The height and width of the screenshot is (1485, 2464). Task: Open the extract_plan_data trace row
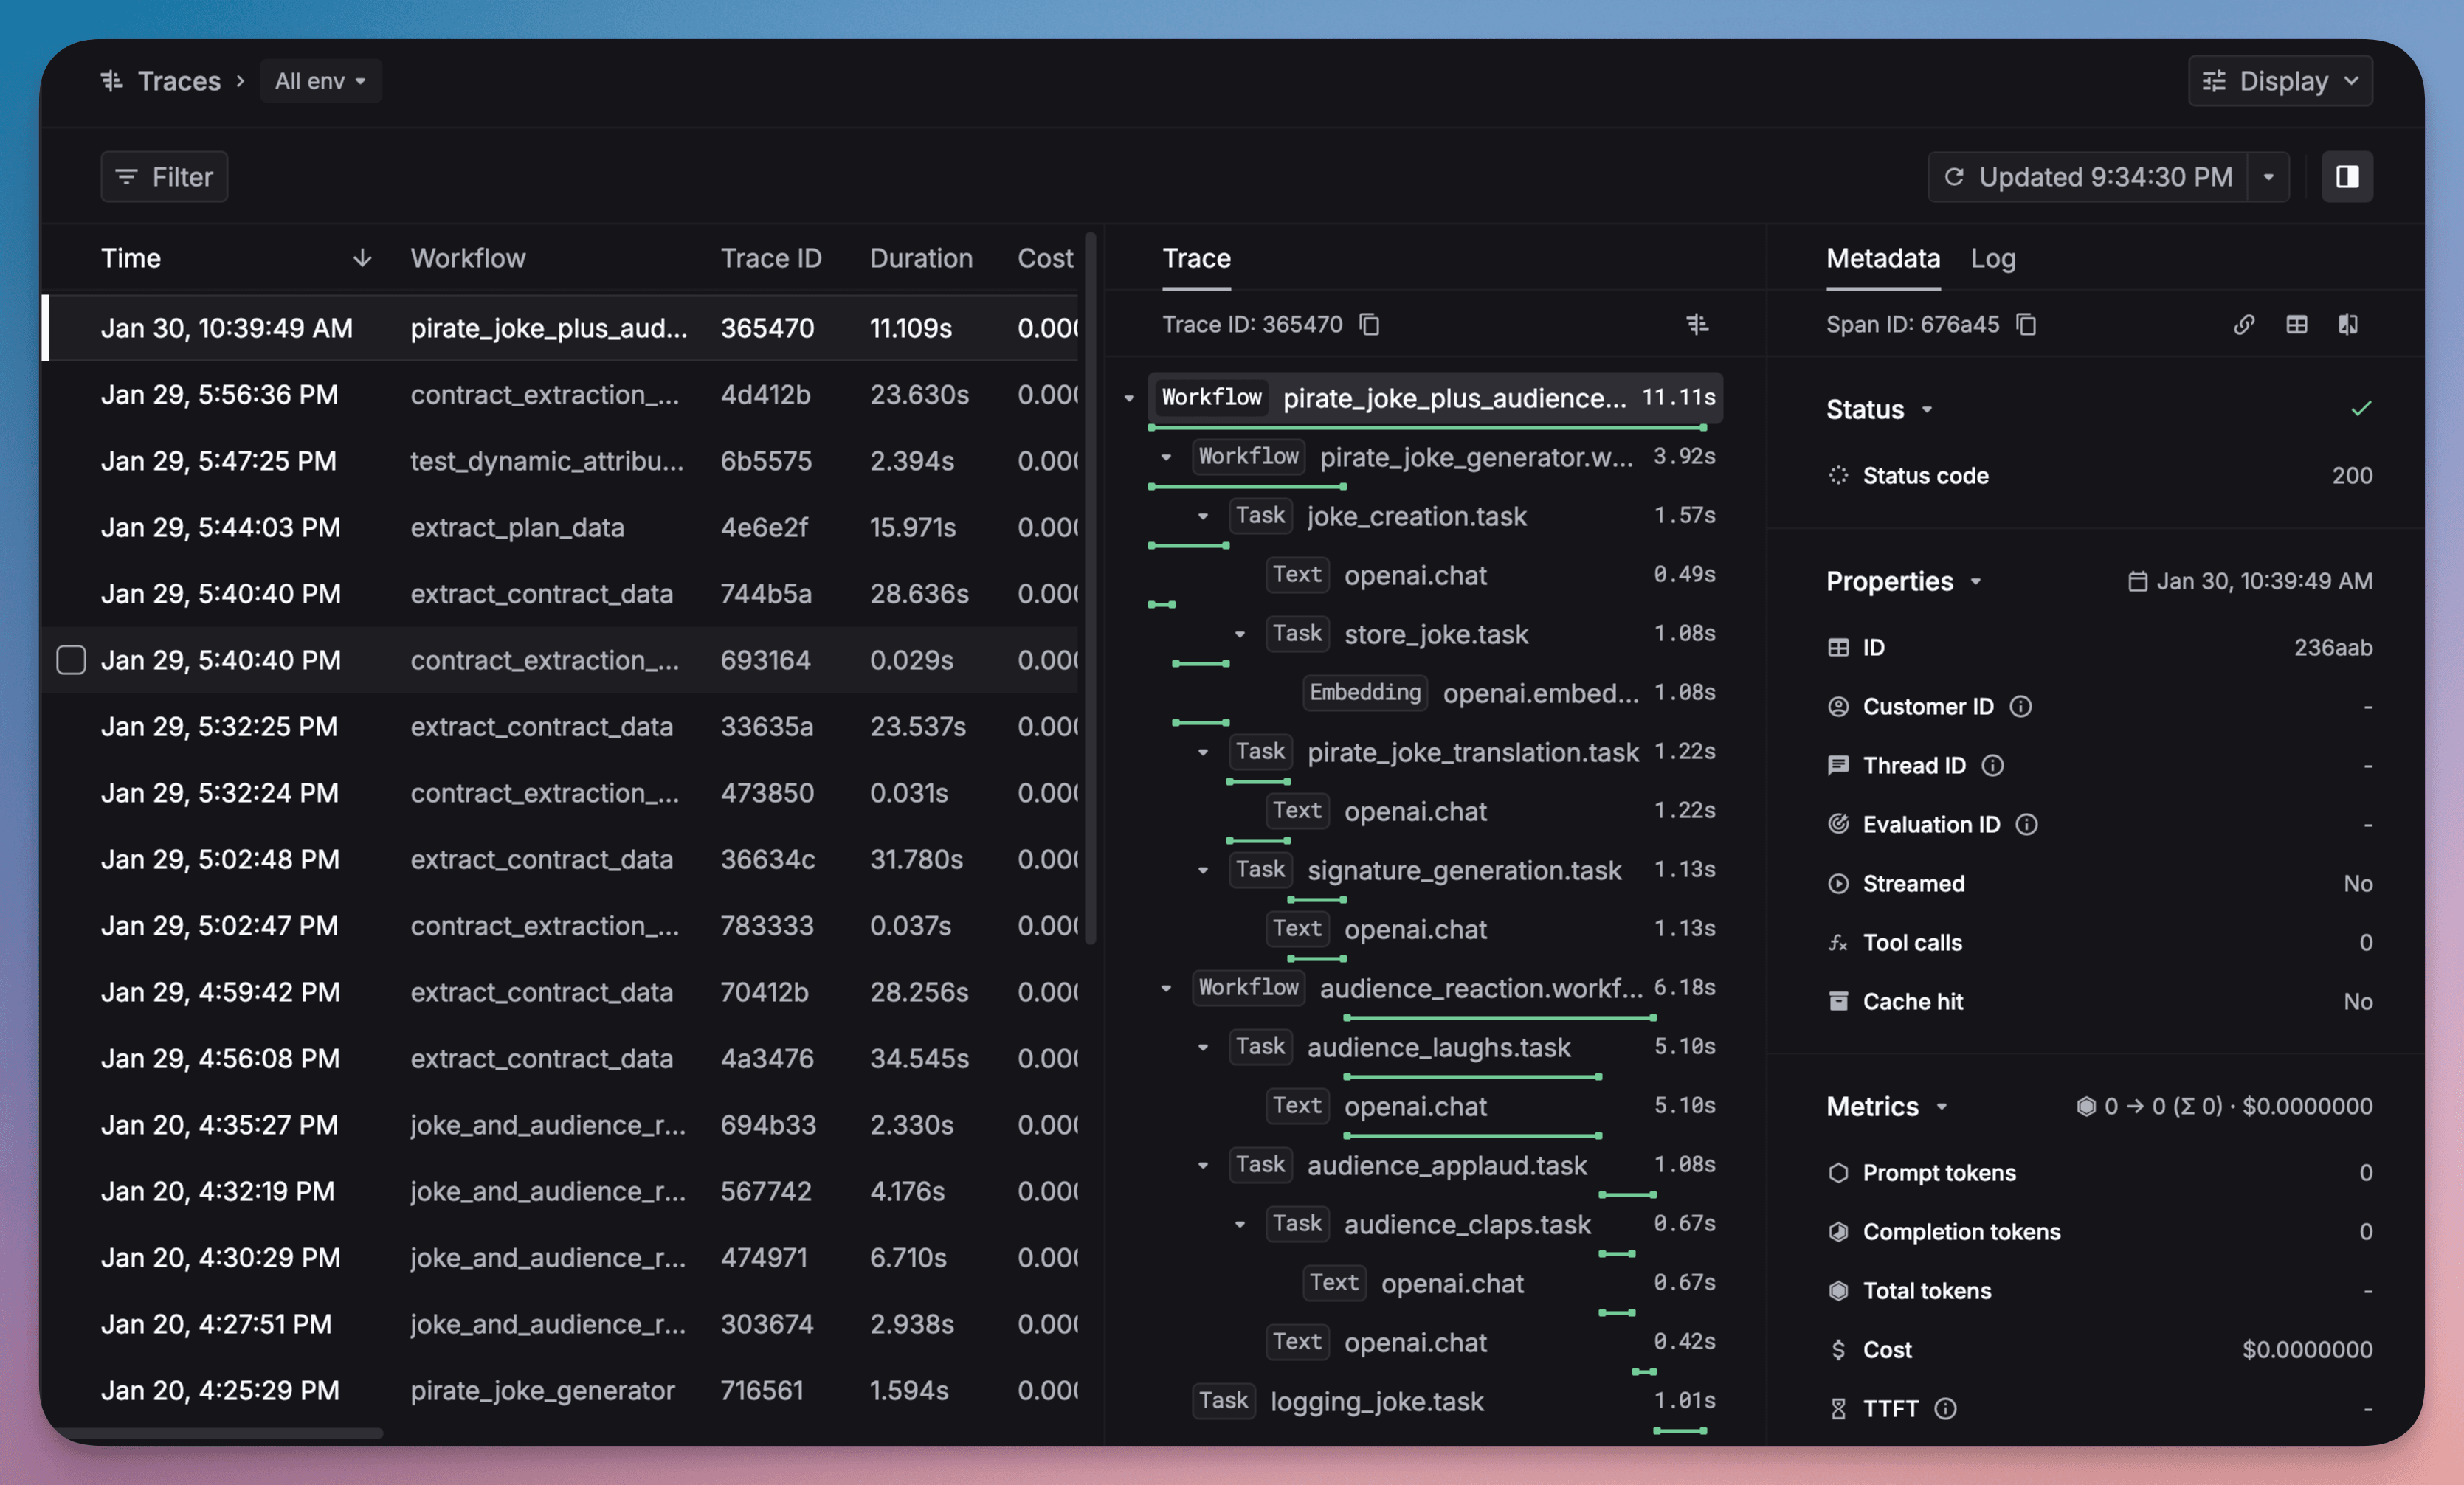click(560, 527)
